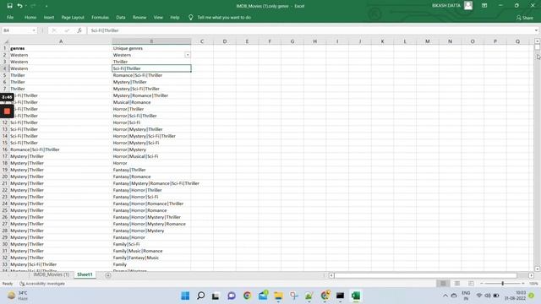
Task: Open the Formulas tab
Action: pyautogui.click(x=100, y=17)
